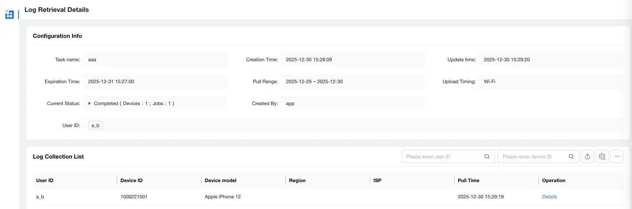Viewport: 632px width, 209px height.
Task: Click the blue app grid icon
Action: (10, 15)
